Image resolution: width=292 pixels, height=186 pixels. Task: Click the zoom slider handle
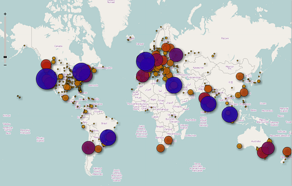pos(5,57)
